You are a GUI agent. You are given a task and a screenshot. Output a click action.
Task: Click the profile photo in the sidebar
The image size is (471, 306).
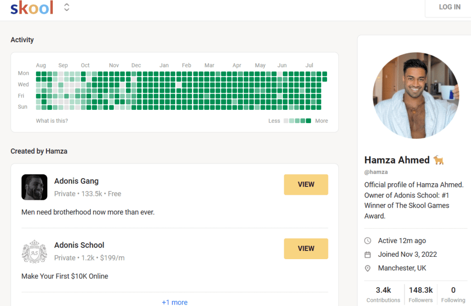tap(416, 96)
